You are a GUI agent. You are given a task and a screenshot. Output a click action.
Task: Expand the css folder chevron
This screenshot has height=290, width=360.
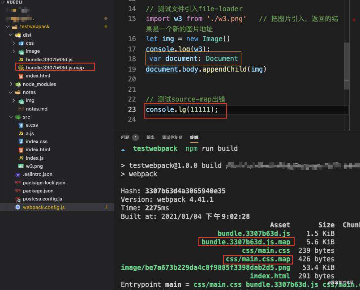coord(13,43)
